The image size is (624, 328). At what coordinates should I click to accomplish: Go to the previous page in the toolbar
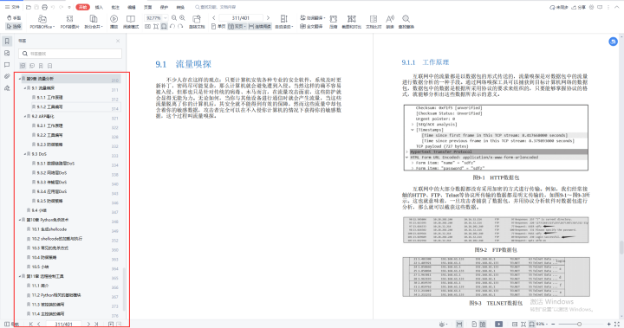(214, 18)
